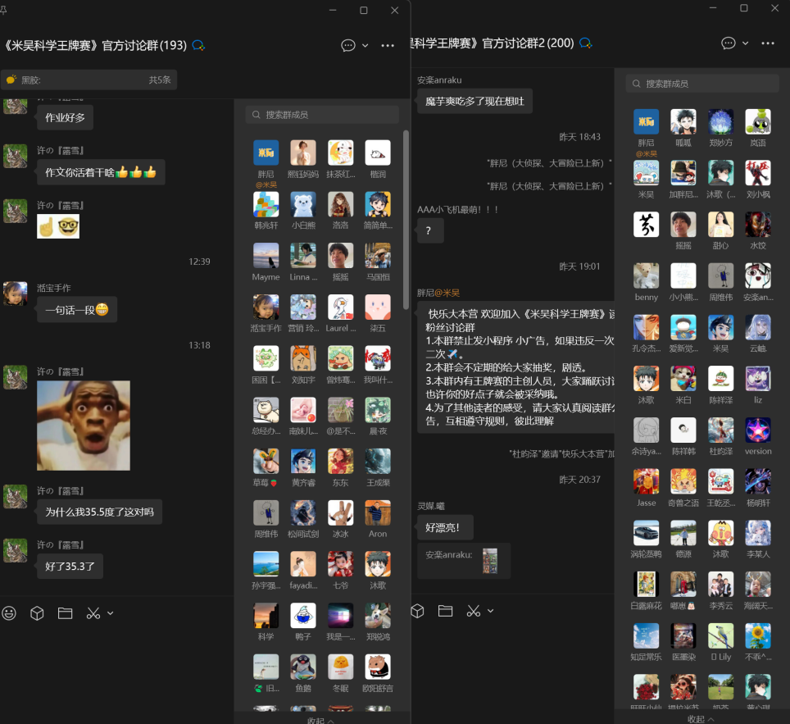Open the folder icon in left chat toolbar

66,612
